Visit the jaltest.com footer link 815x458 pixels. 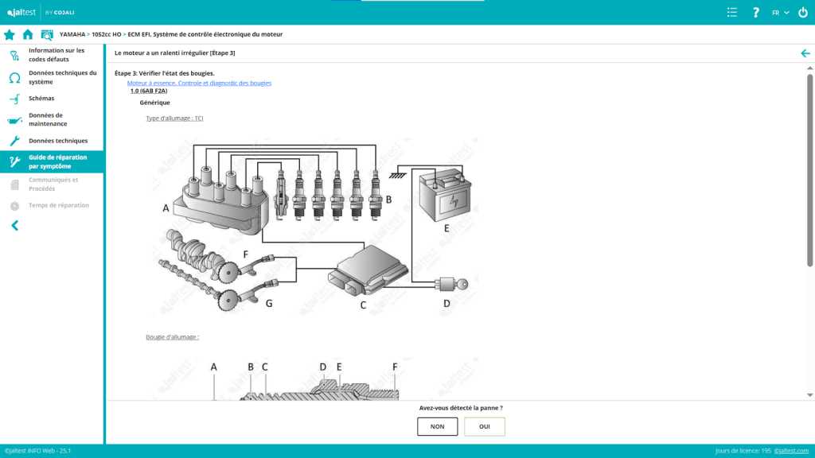point(792,451)
